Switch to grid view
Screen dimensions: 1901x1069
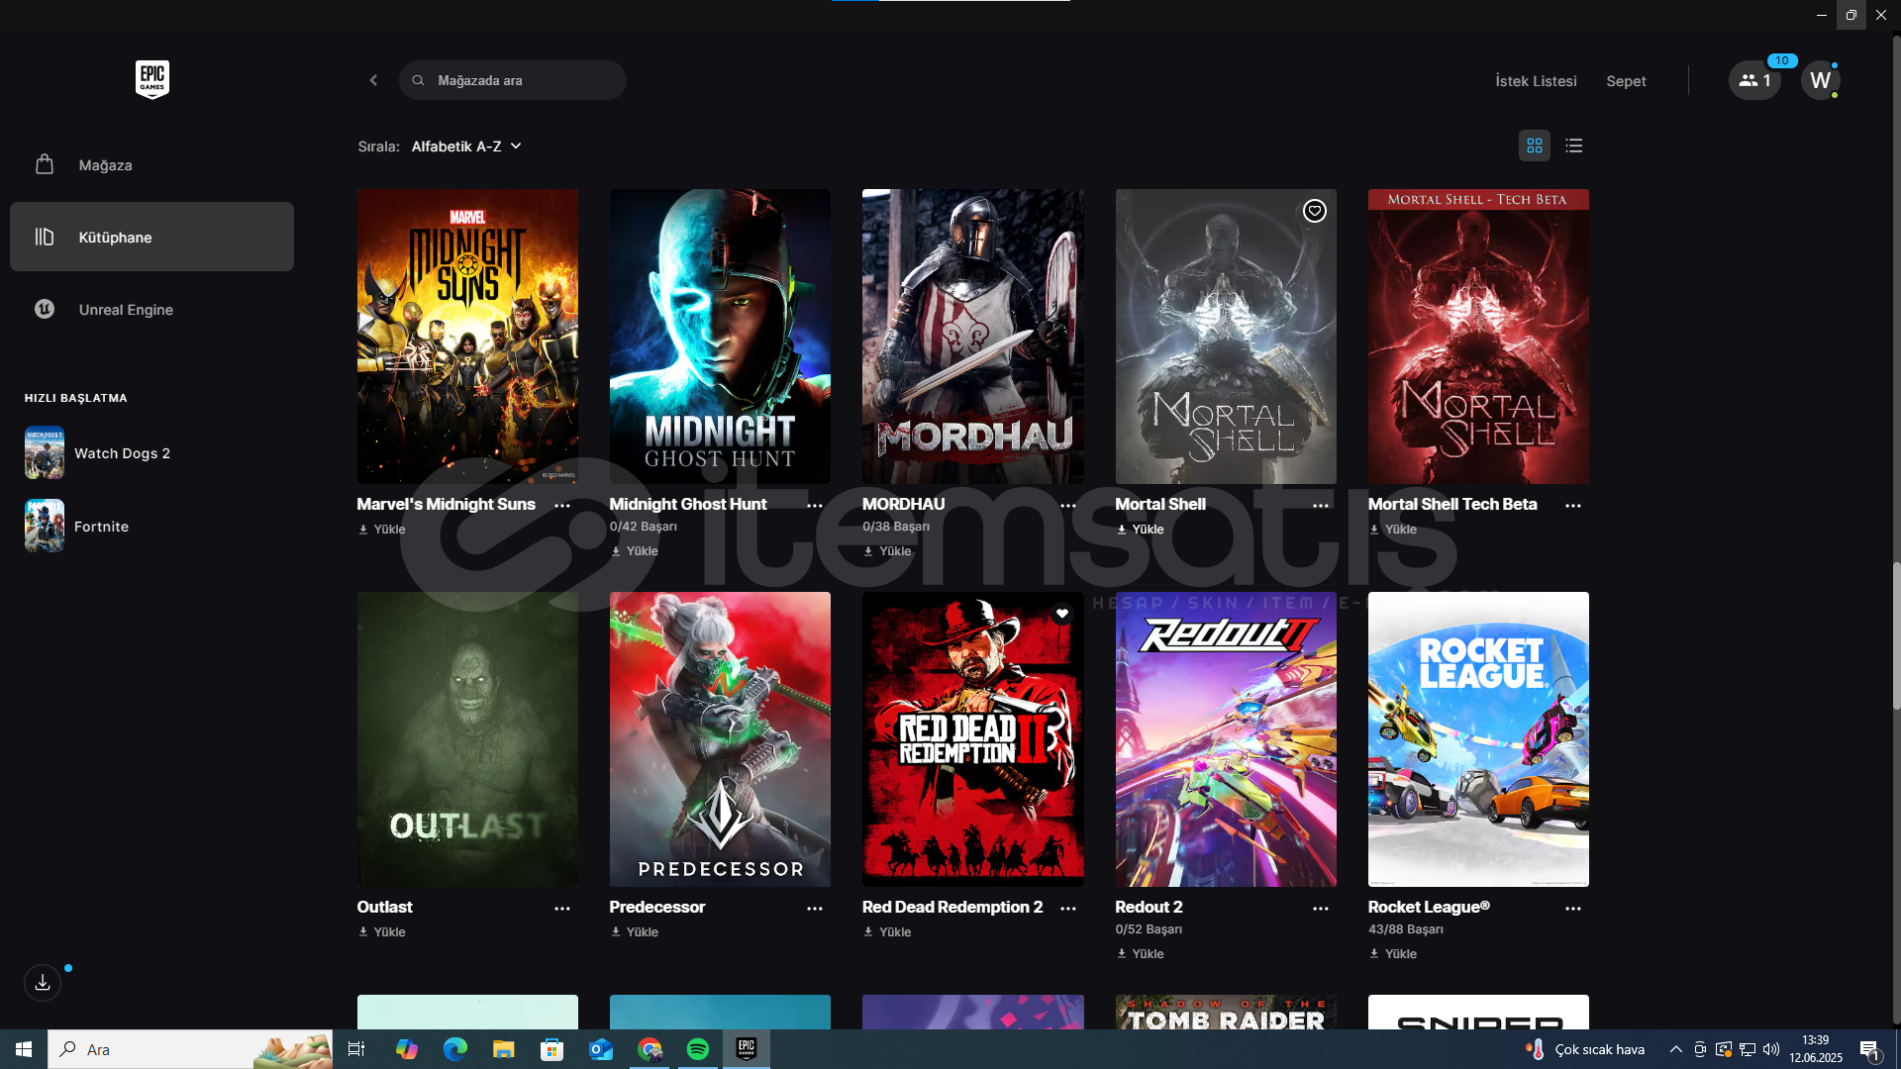tap(1535, 146)
